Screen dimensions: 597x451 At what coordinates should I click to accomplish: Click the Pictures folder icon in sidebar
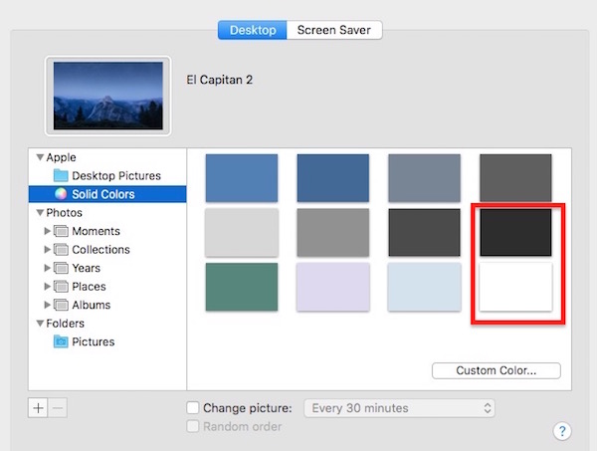pyautogui.click(x=62, y=341)
